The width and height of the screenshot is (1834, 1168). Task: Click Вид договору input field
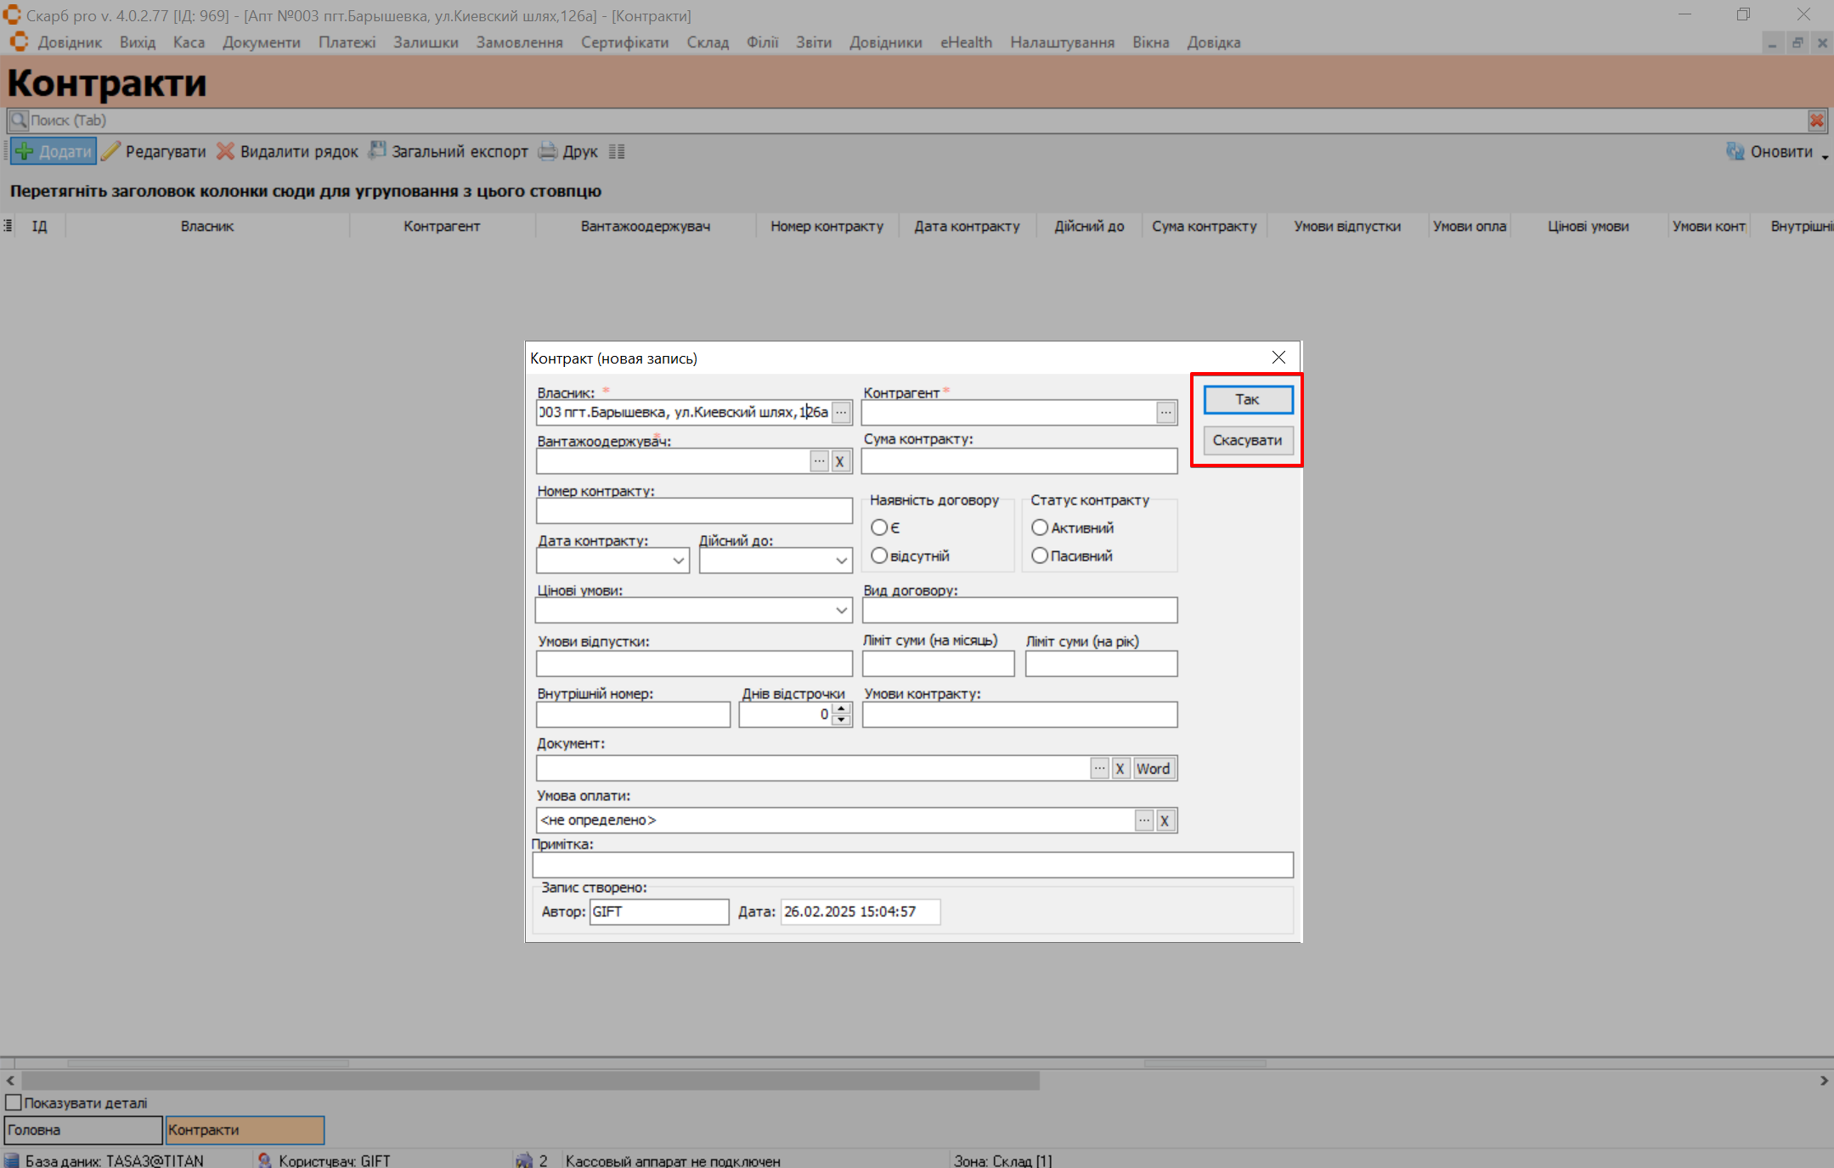(1019, 610)
